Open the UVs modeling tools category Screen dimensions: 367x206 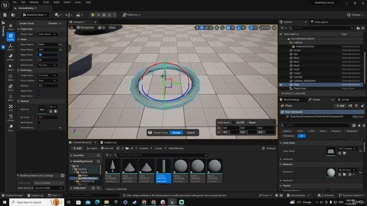click(x=10, y=108)
